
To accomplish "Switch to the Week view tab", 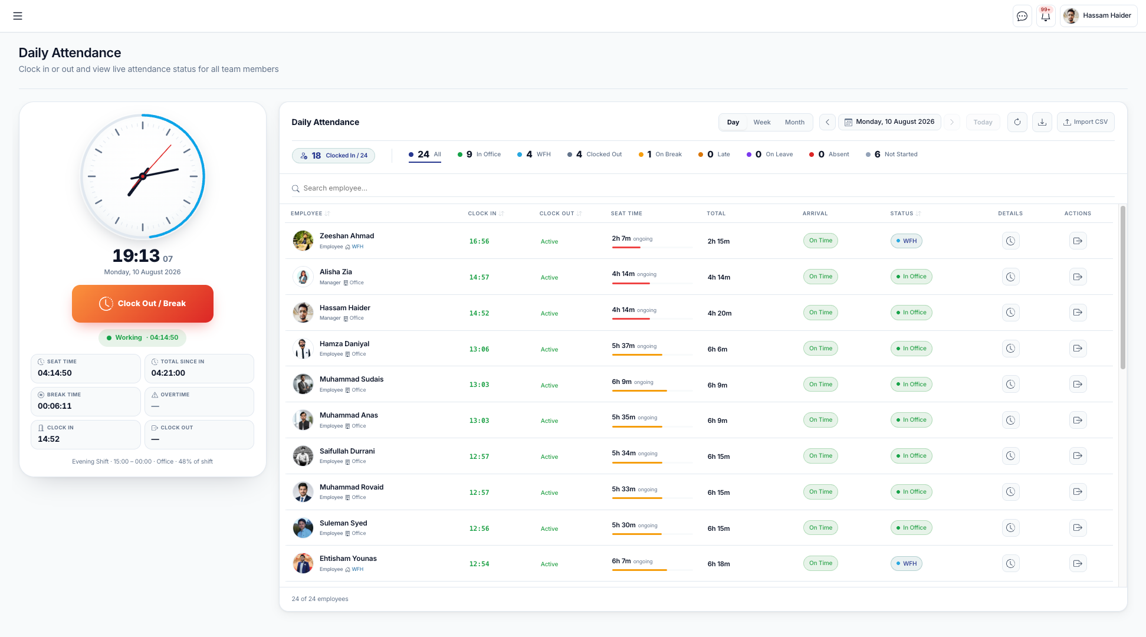I will 762,122.
